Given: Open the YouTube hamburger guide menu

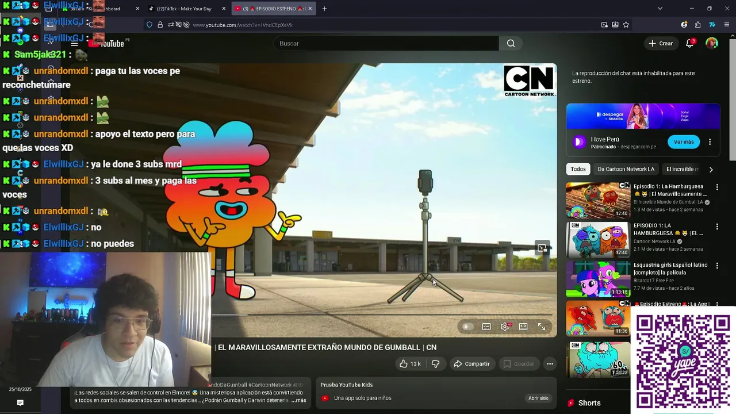Looking at the screenshot, I should click(74, 44).
